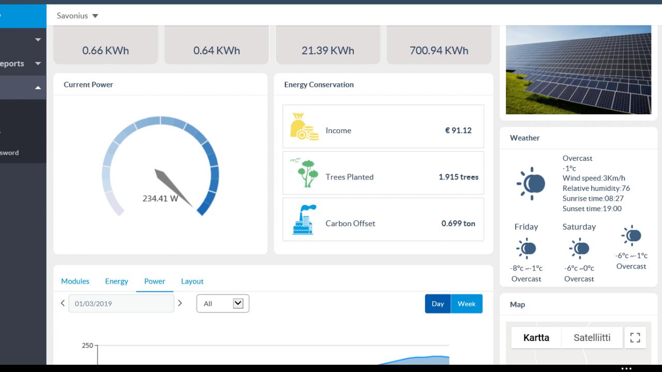The image size is (662, 372).
Task: Select the Day view button
Action: pyautogui.click(x=438, y=304)
